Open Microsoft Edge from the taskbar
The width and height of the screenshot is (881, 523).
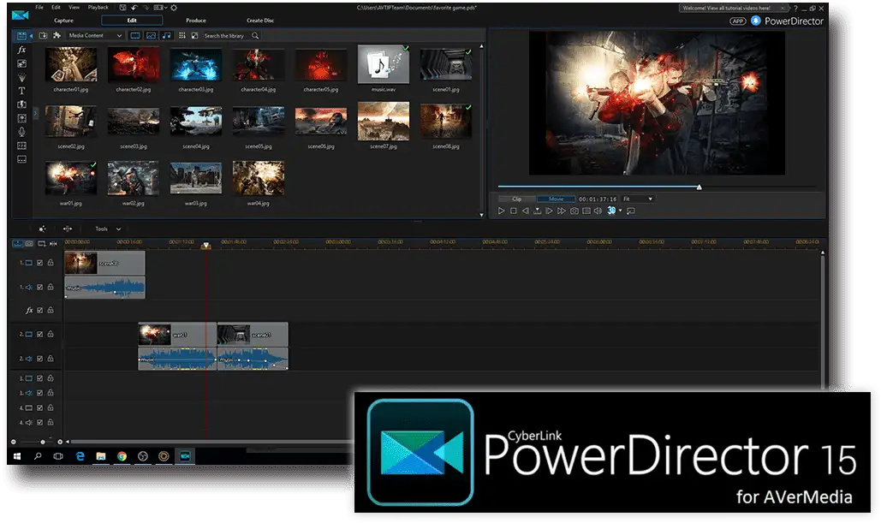coord(80,456)
